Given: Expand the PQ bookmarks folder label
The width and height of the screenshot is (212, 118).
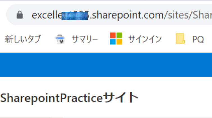Looking at the screenshot, I should (x=198, y=39).
